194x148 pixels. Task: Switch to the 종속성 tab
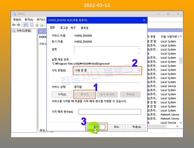85,28
